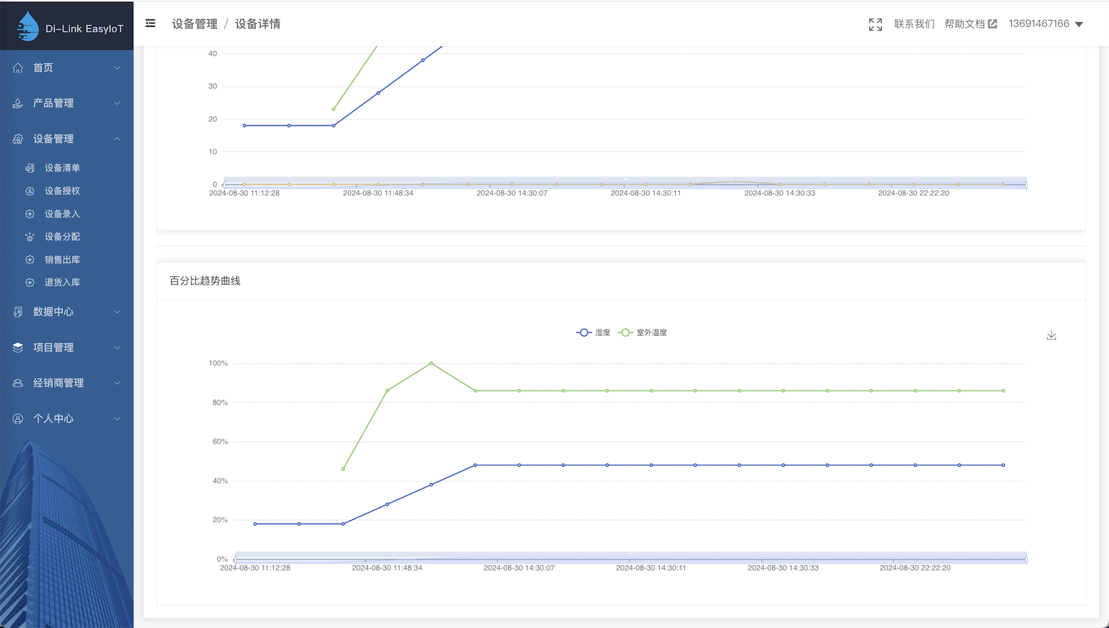Viewport: 1109px width, 628px height.
Task: Collapse the 设备管理 menu chevron
Action: coord(117,139)
